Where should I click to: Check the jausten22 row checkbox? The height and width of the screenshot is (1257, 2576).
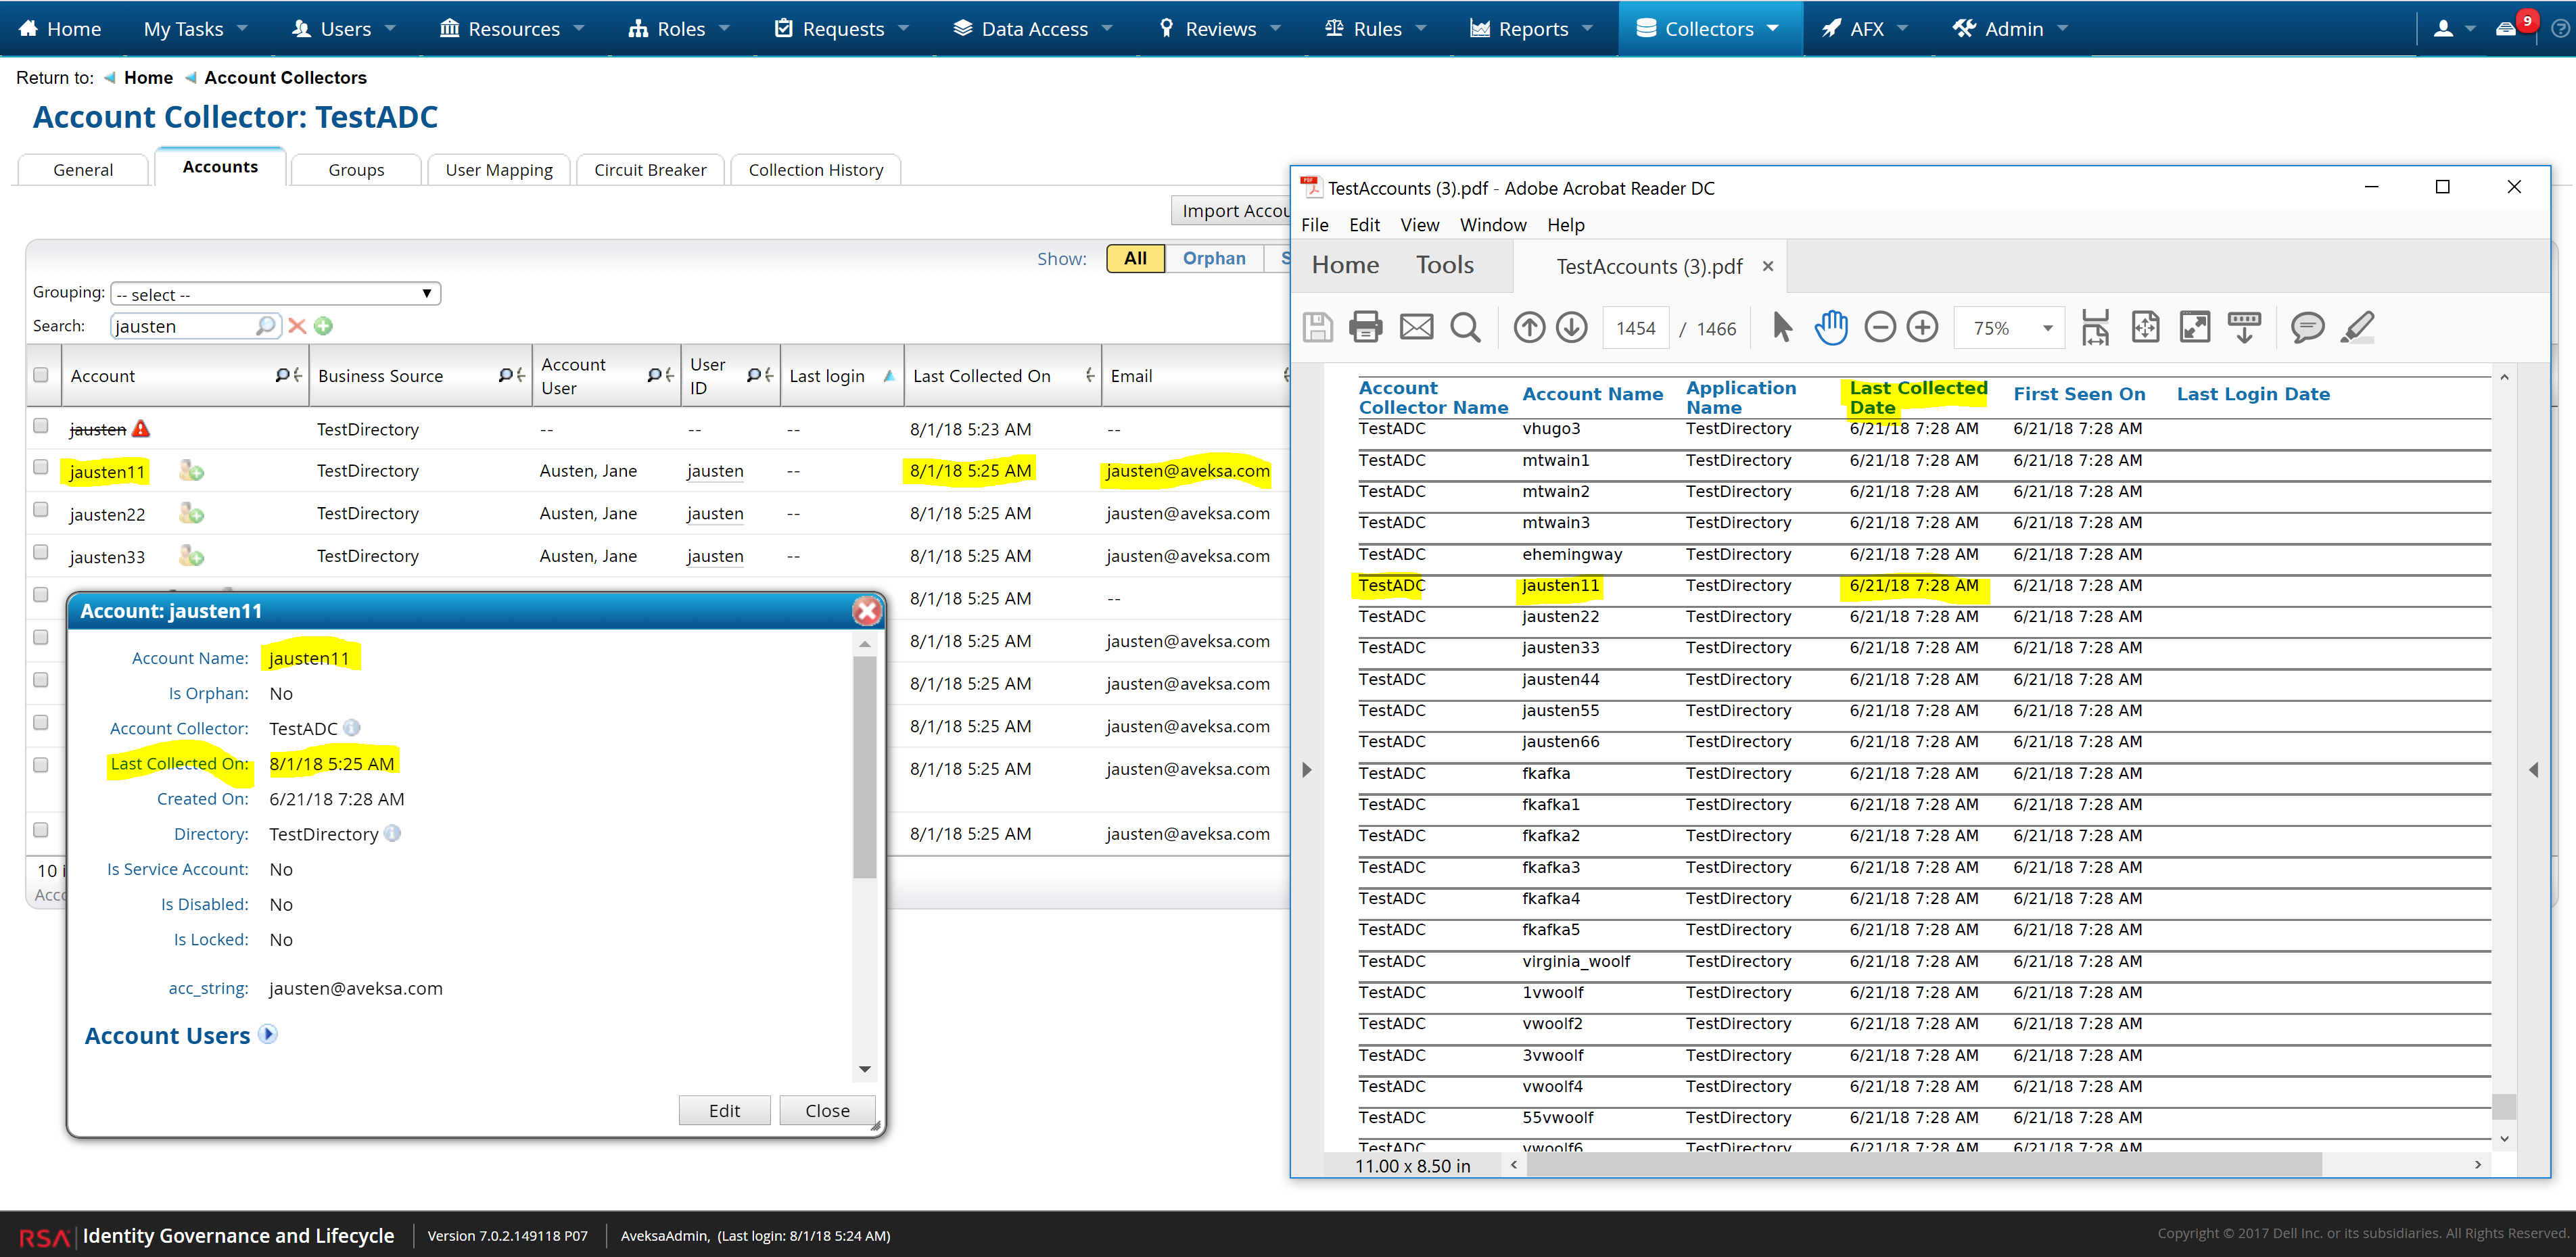pos(41,510)
